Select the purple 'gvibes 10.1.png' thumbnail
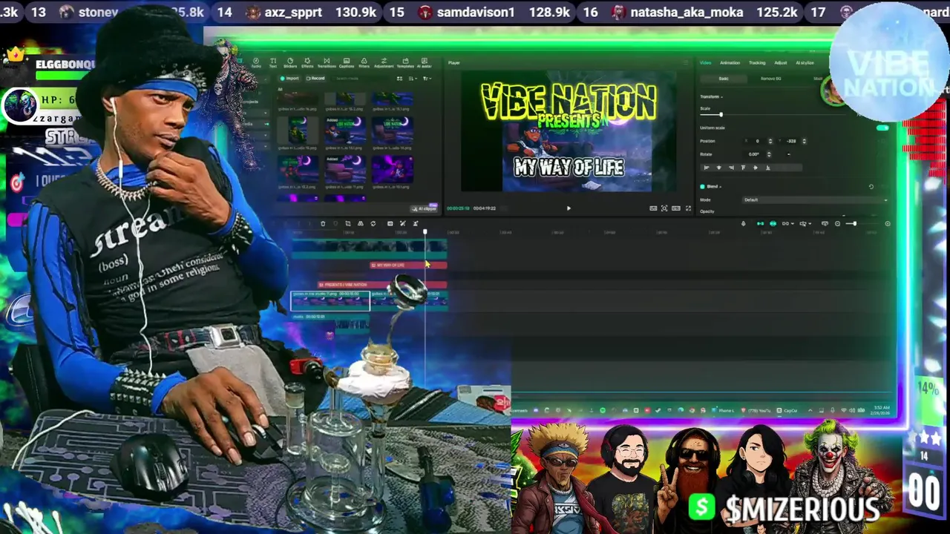This screenshot has width=950, height=534. 393,169
